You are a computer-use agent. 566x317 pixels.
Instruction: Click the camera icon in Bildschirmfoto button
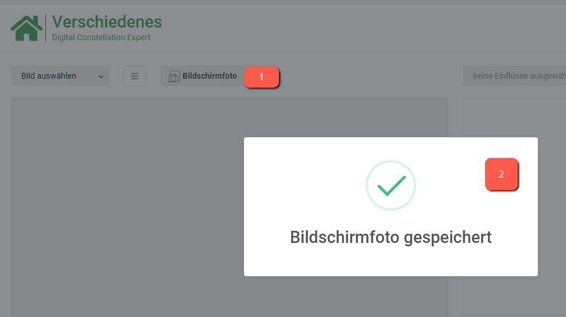[x=174, y=76]
